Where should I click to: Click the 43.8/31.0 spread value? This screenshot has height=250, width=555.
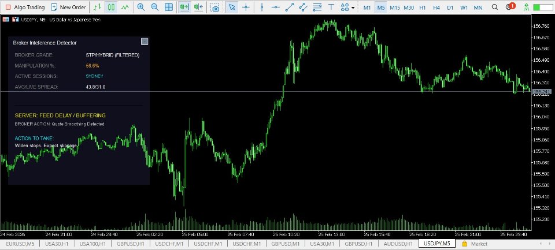pos(95,87)
